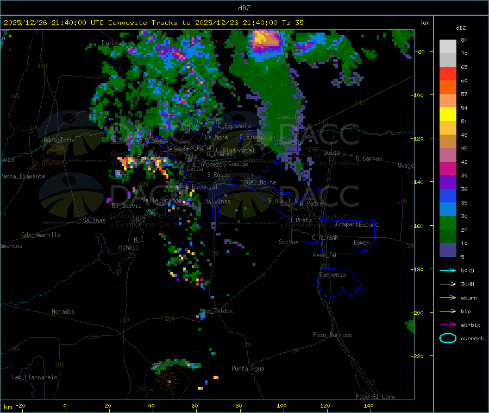Click the Atuel_Norte map label
Screen dimensions: 489x413
(258, 182)
